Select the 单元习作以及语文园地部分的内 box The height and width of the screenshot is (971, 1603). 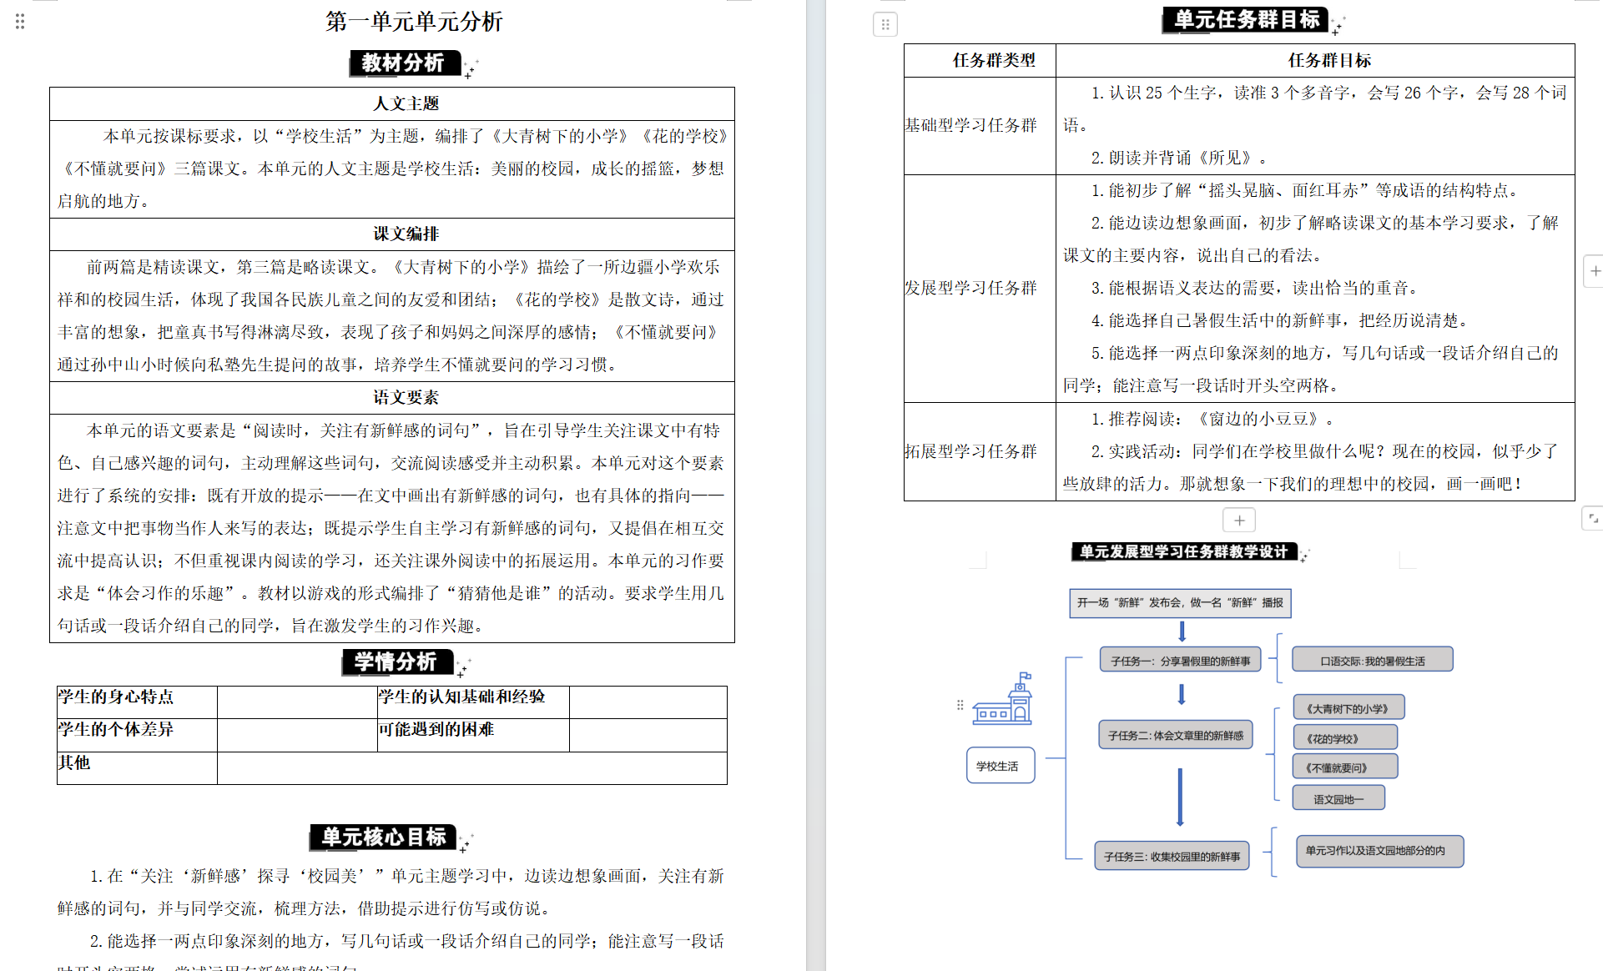click(1380, 851)
